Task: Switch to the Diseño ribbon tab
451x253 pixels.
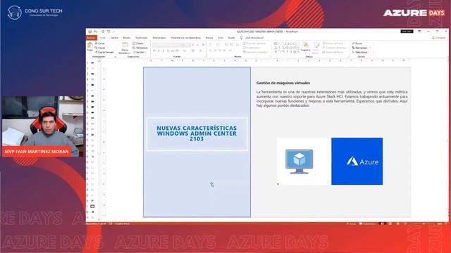Action: pyautogui.click(x=127, y=37)
